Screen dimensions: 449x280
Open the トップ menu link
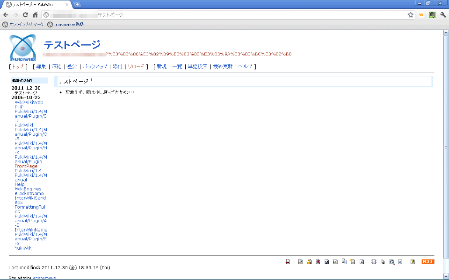[18, 66]
